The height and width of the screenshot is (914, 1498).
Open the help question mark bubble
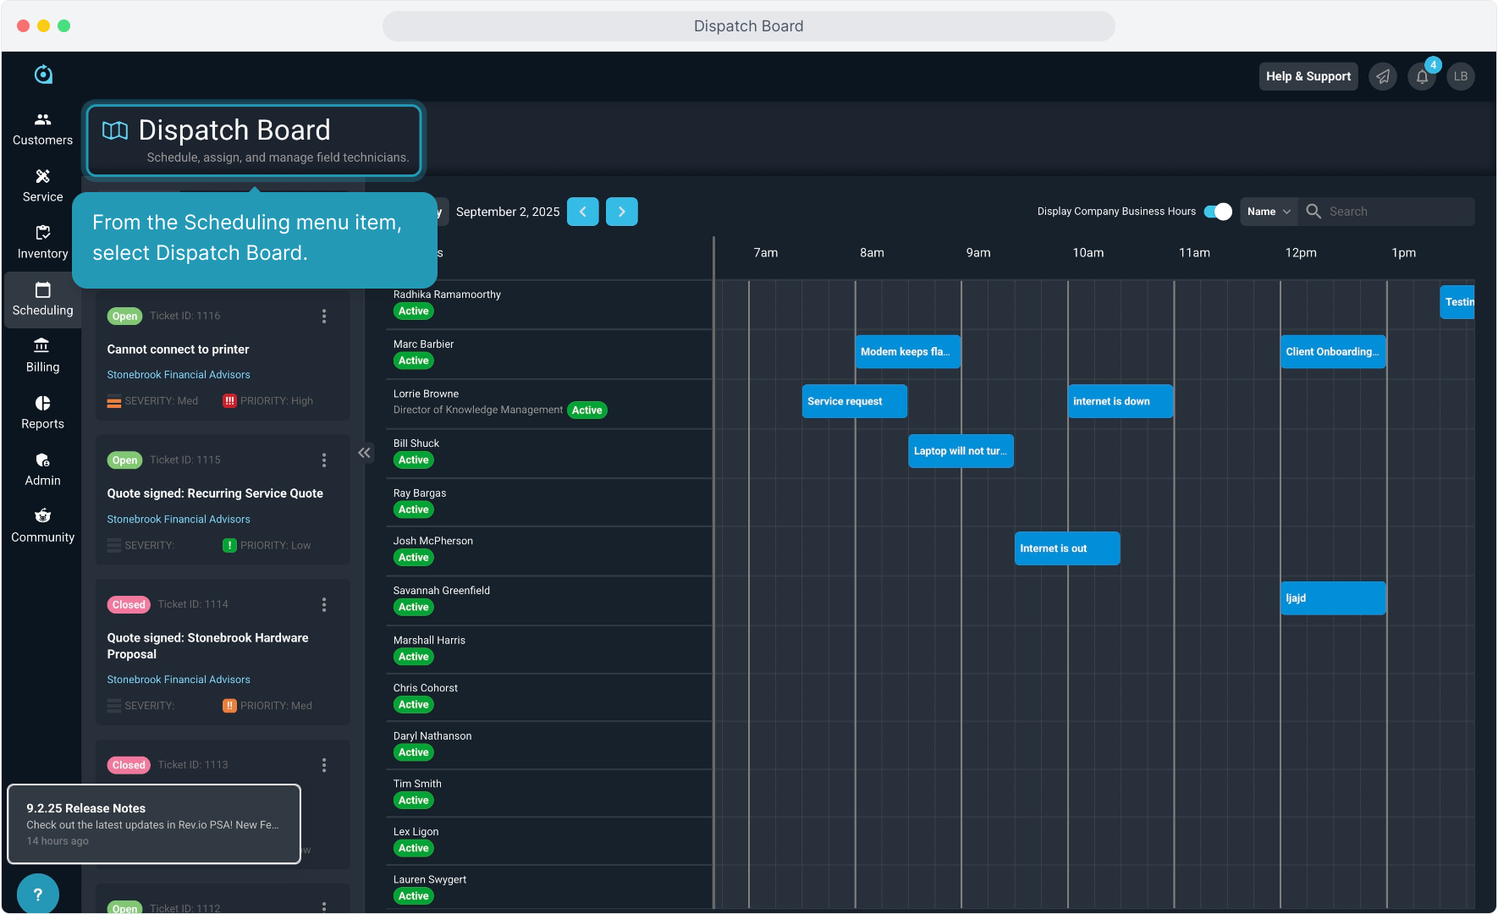click(37, 894)
